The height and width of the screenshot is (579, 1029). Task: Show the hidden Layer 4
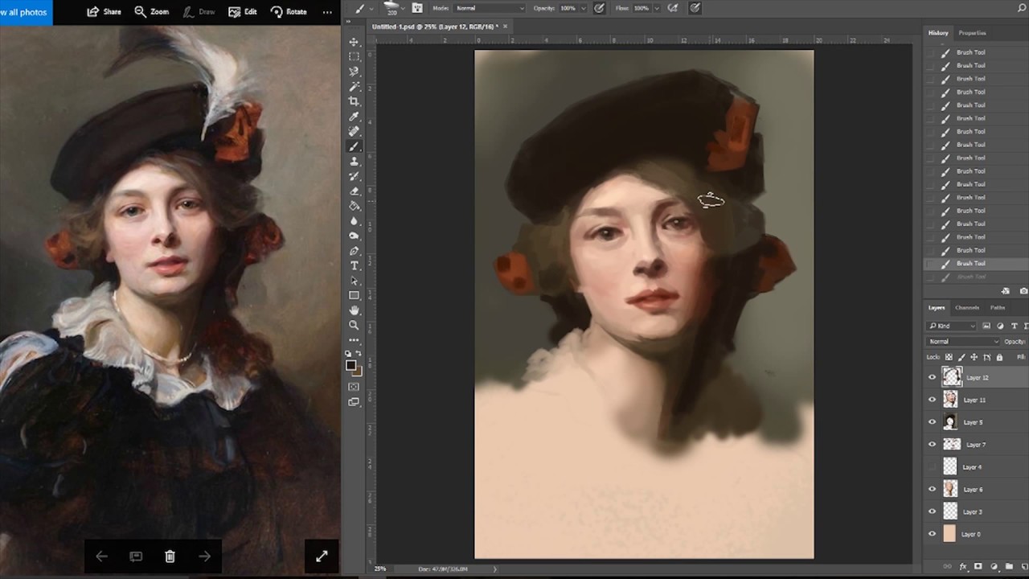[933, 466]
